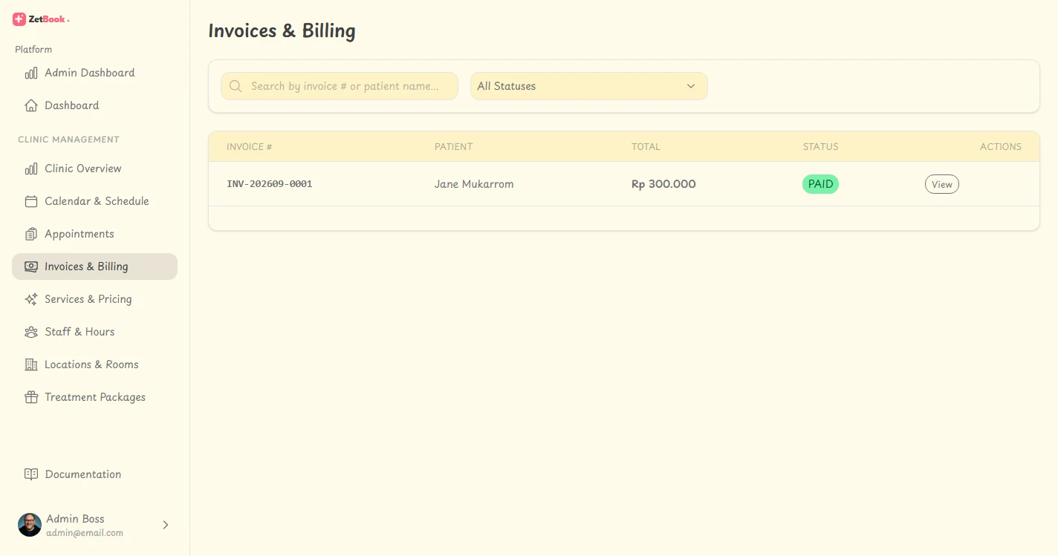Focus the invoice search field
The height and width of the screenshot is (556, 1058).
pyautogui.click(x=340, y=86)
